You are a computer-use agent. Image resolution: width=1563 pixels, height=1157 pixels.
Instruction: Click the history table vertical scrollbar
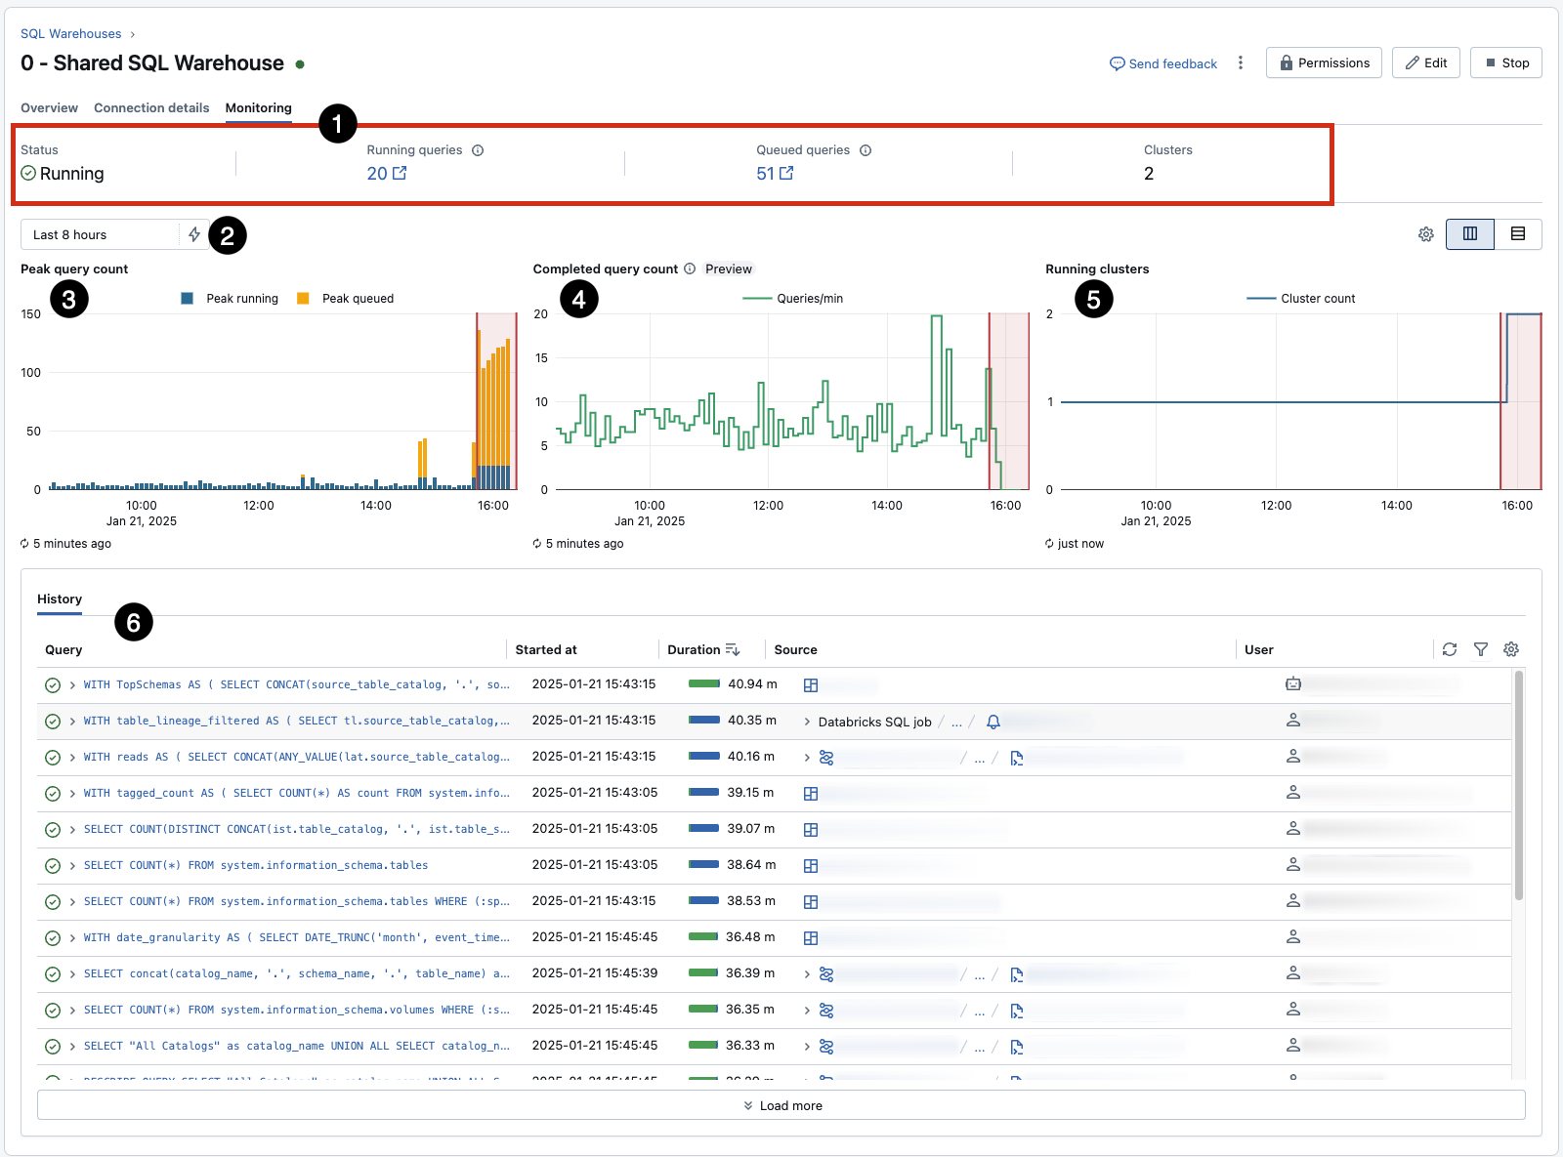[1518, 785]
